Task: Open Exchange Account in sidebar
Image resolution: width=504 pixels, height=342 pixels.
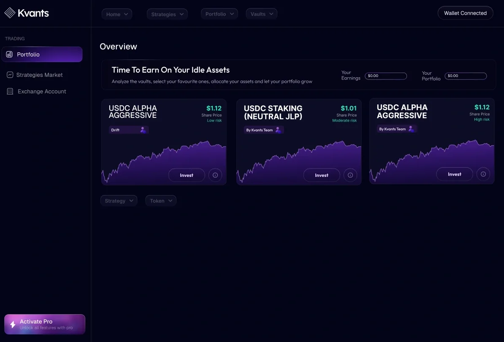Action: (36, 91)
